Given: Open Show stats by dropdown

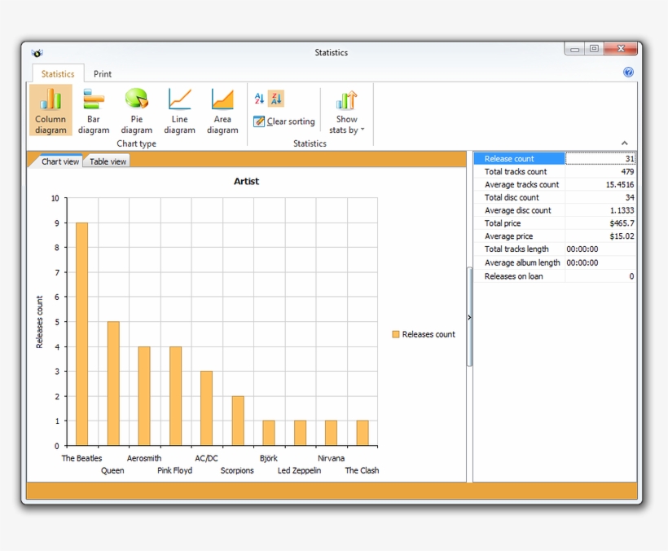Looking at the screenshot, I should point(346,112).
